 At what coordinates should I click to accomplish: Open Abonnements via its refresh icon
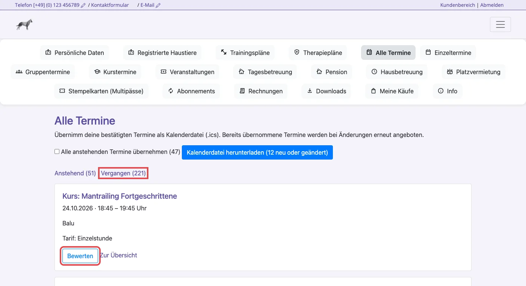(x=171, y=91)
